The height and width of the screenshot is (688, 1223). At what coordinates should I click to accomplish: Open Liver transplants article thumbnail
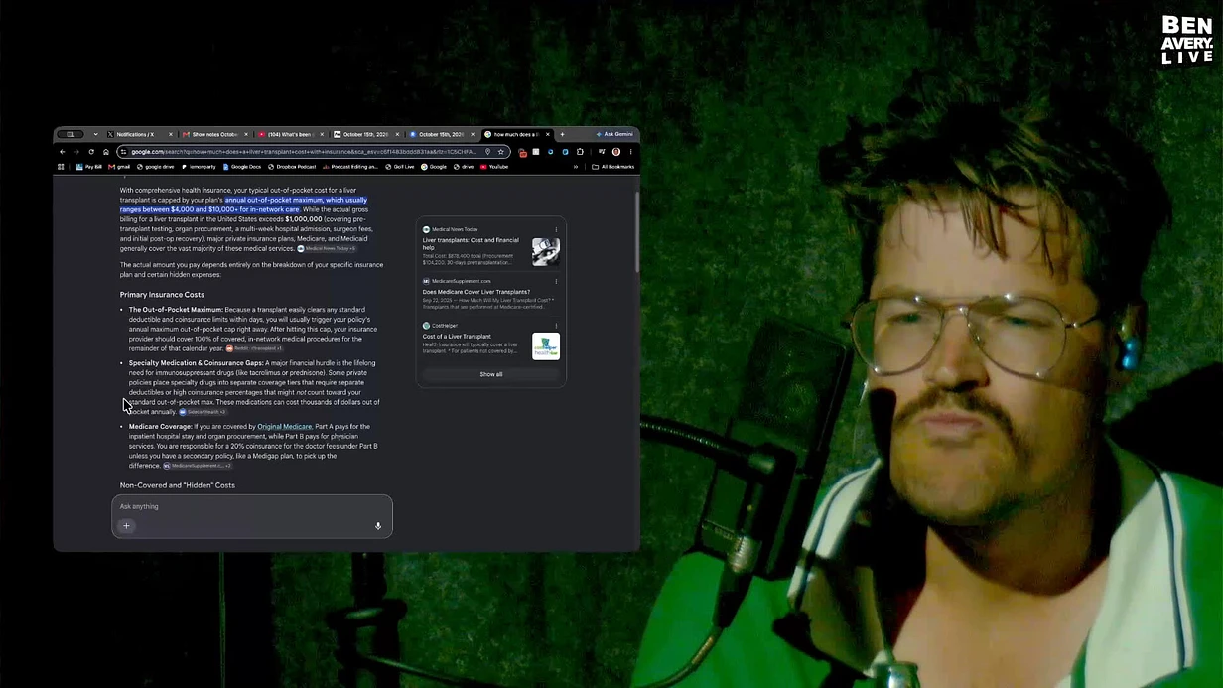click(x=546, y=251)
